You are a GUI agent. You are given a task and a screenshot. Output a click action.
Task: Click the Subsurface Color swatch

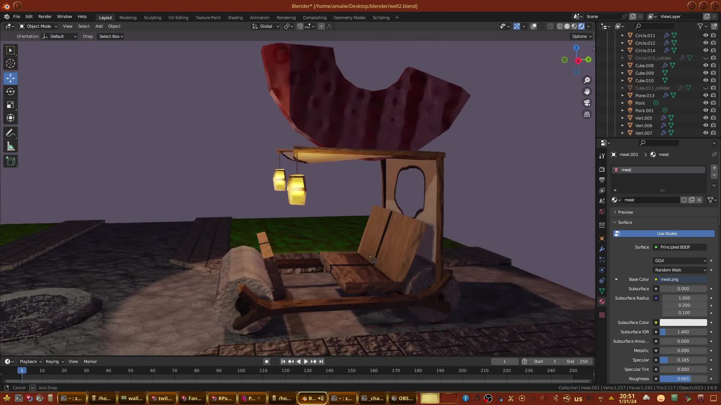(683, 322)
